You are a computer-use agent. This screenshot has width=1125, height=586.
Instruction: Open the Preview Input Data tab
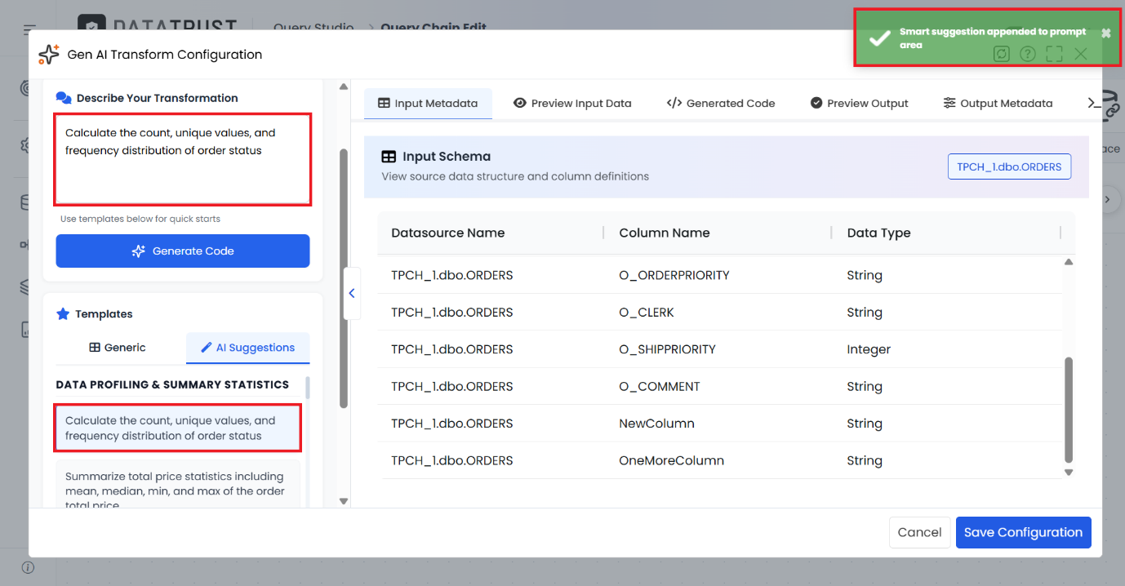[x=572, y=104]
